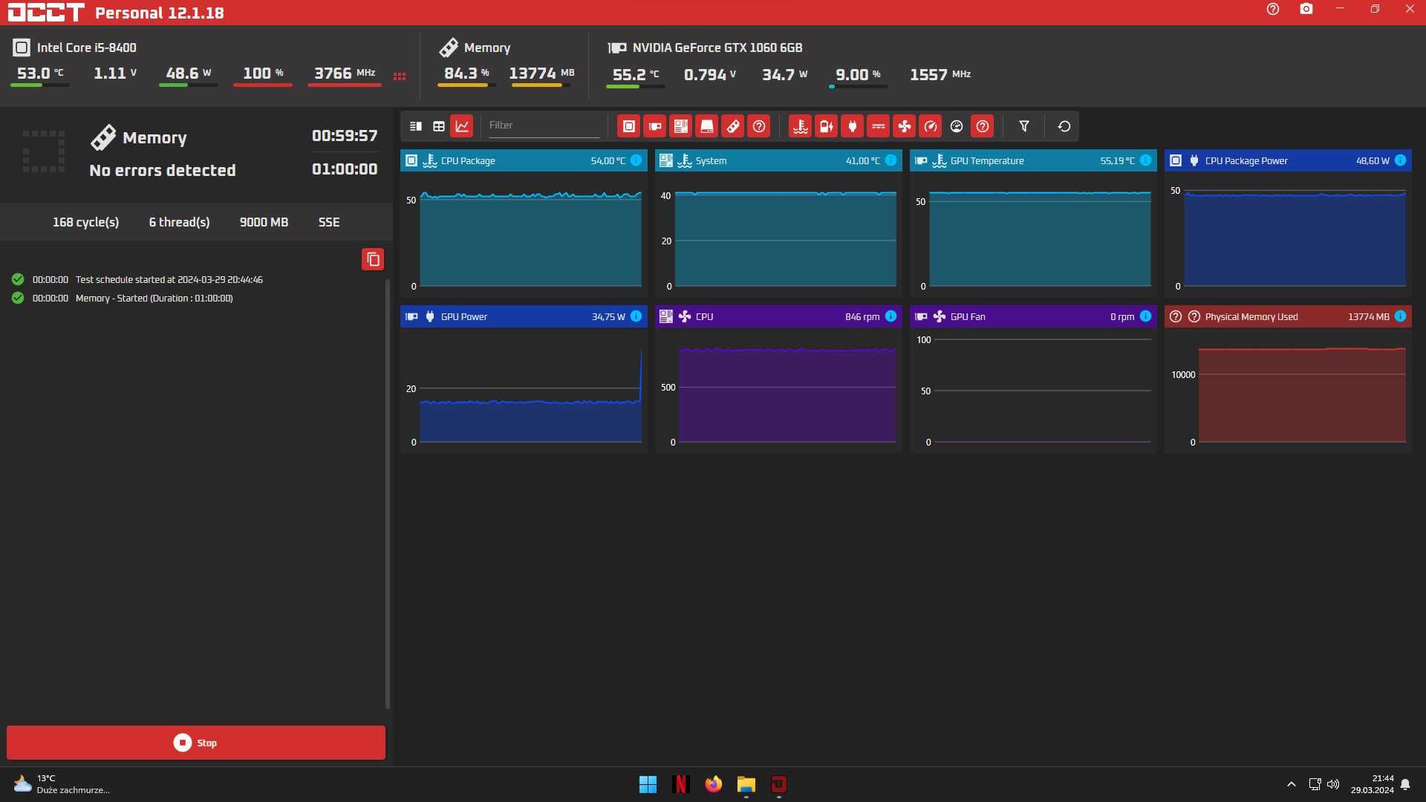Switch monitoring to graph view
Viewport: 1426px width, 802px height.
(462, 126)
